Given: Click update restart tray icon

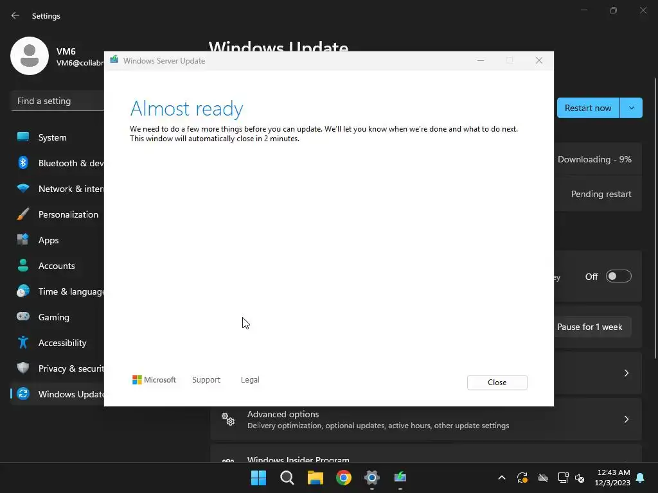Looking at the screenshot, I should point(522,478).
